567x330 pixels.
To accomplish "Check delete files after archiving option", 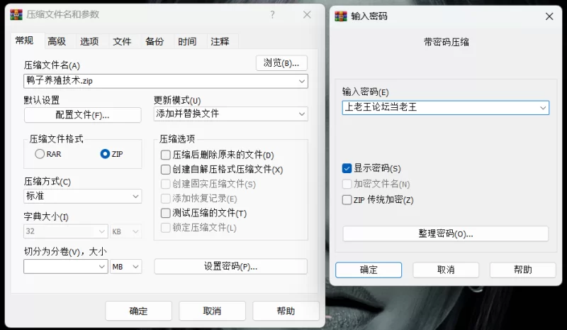I will tap(166, 155).
